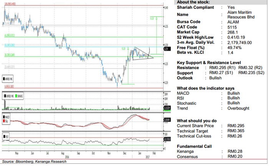269x166 pixels.
Task: Click the 'About the stock:' header
Action: pyautogui.click(x=193, y=2)
